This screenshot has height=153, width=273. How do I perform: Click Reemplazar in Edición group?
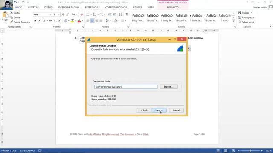point(246,17)
